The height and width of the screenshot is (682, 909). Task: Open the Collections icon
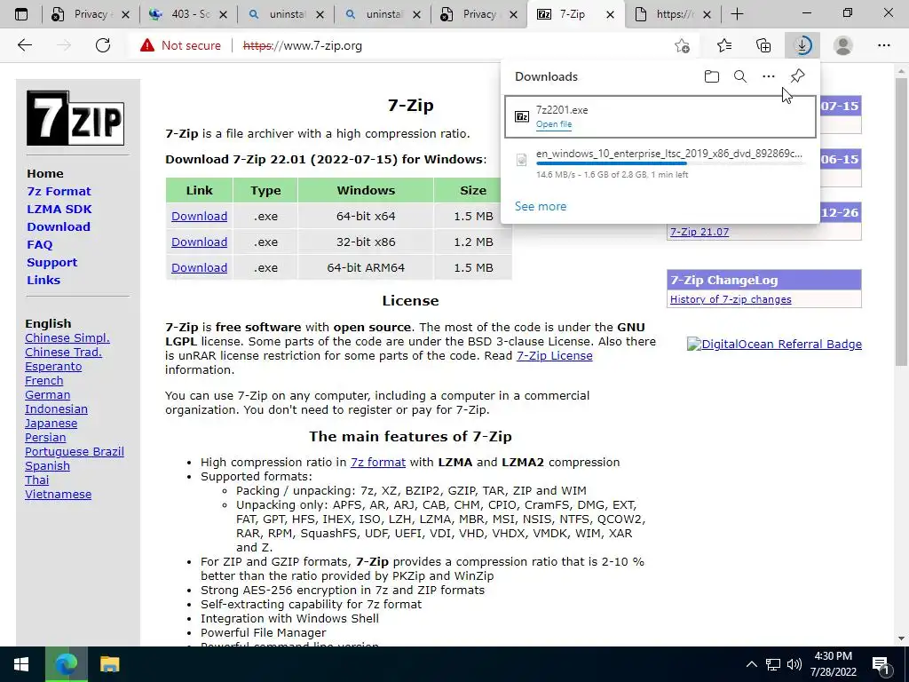(763, 45)
